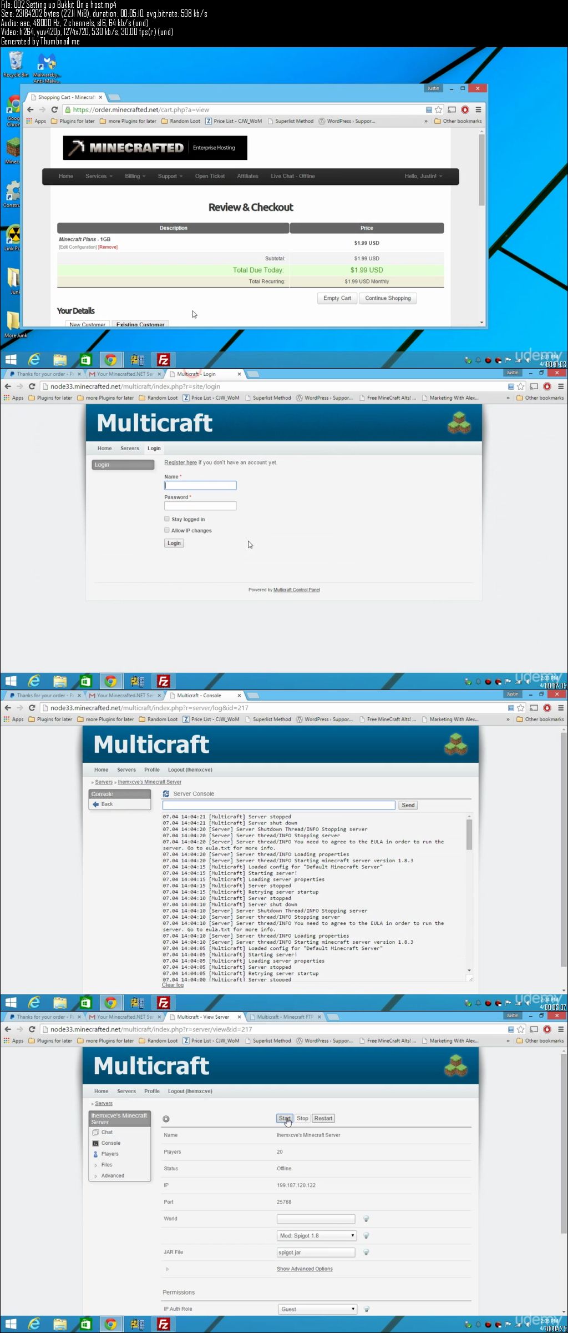Viewport: 568px width, 1333px height.
Task: Open Chat in the View Server sidebar
Action: 106,1132
